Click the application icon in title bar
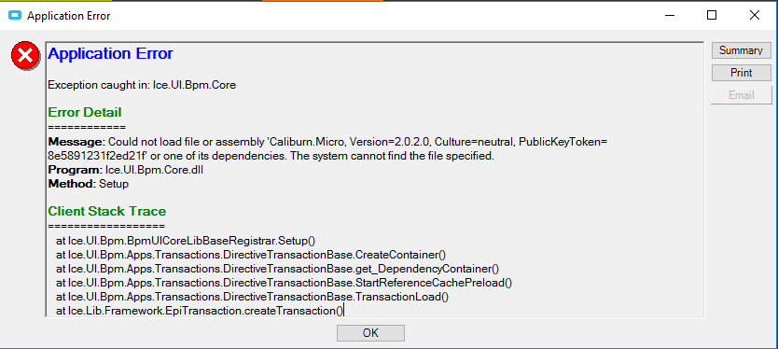This screenshot has height=349, width=778. coord(15,15)
